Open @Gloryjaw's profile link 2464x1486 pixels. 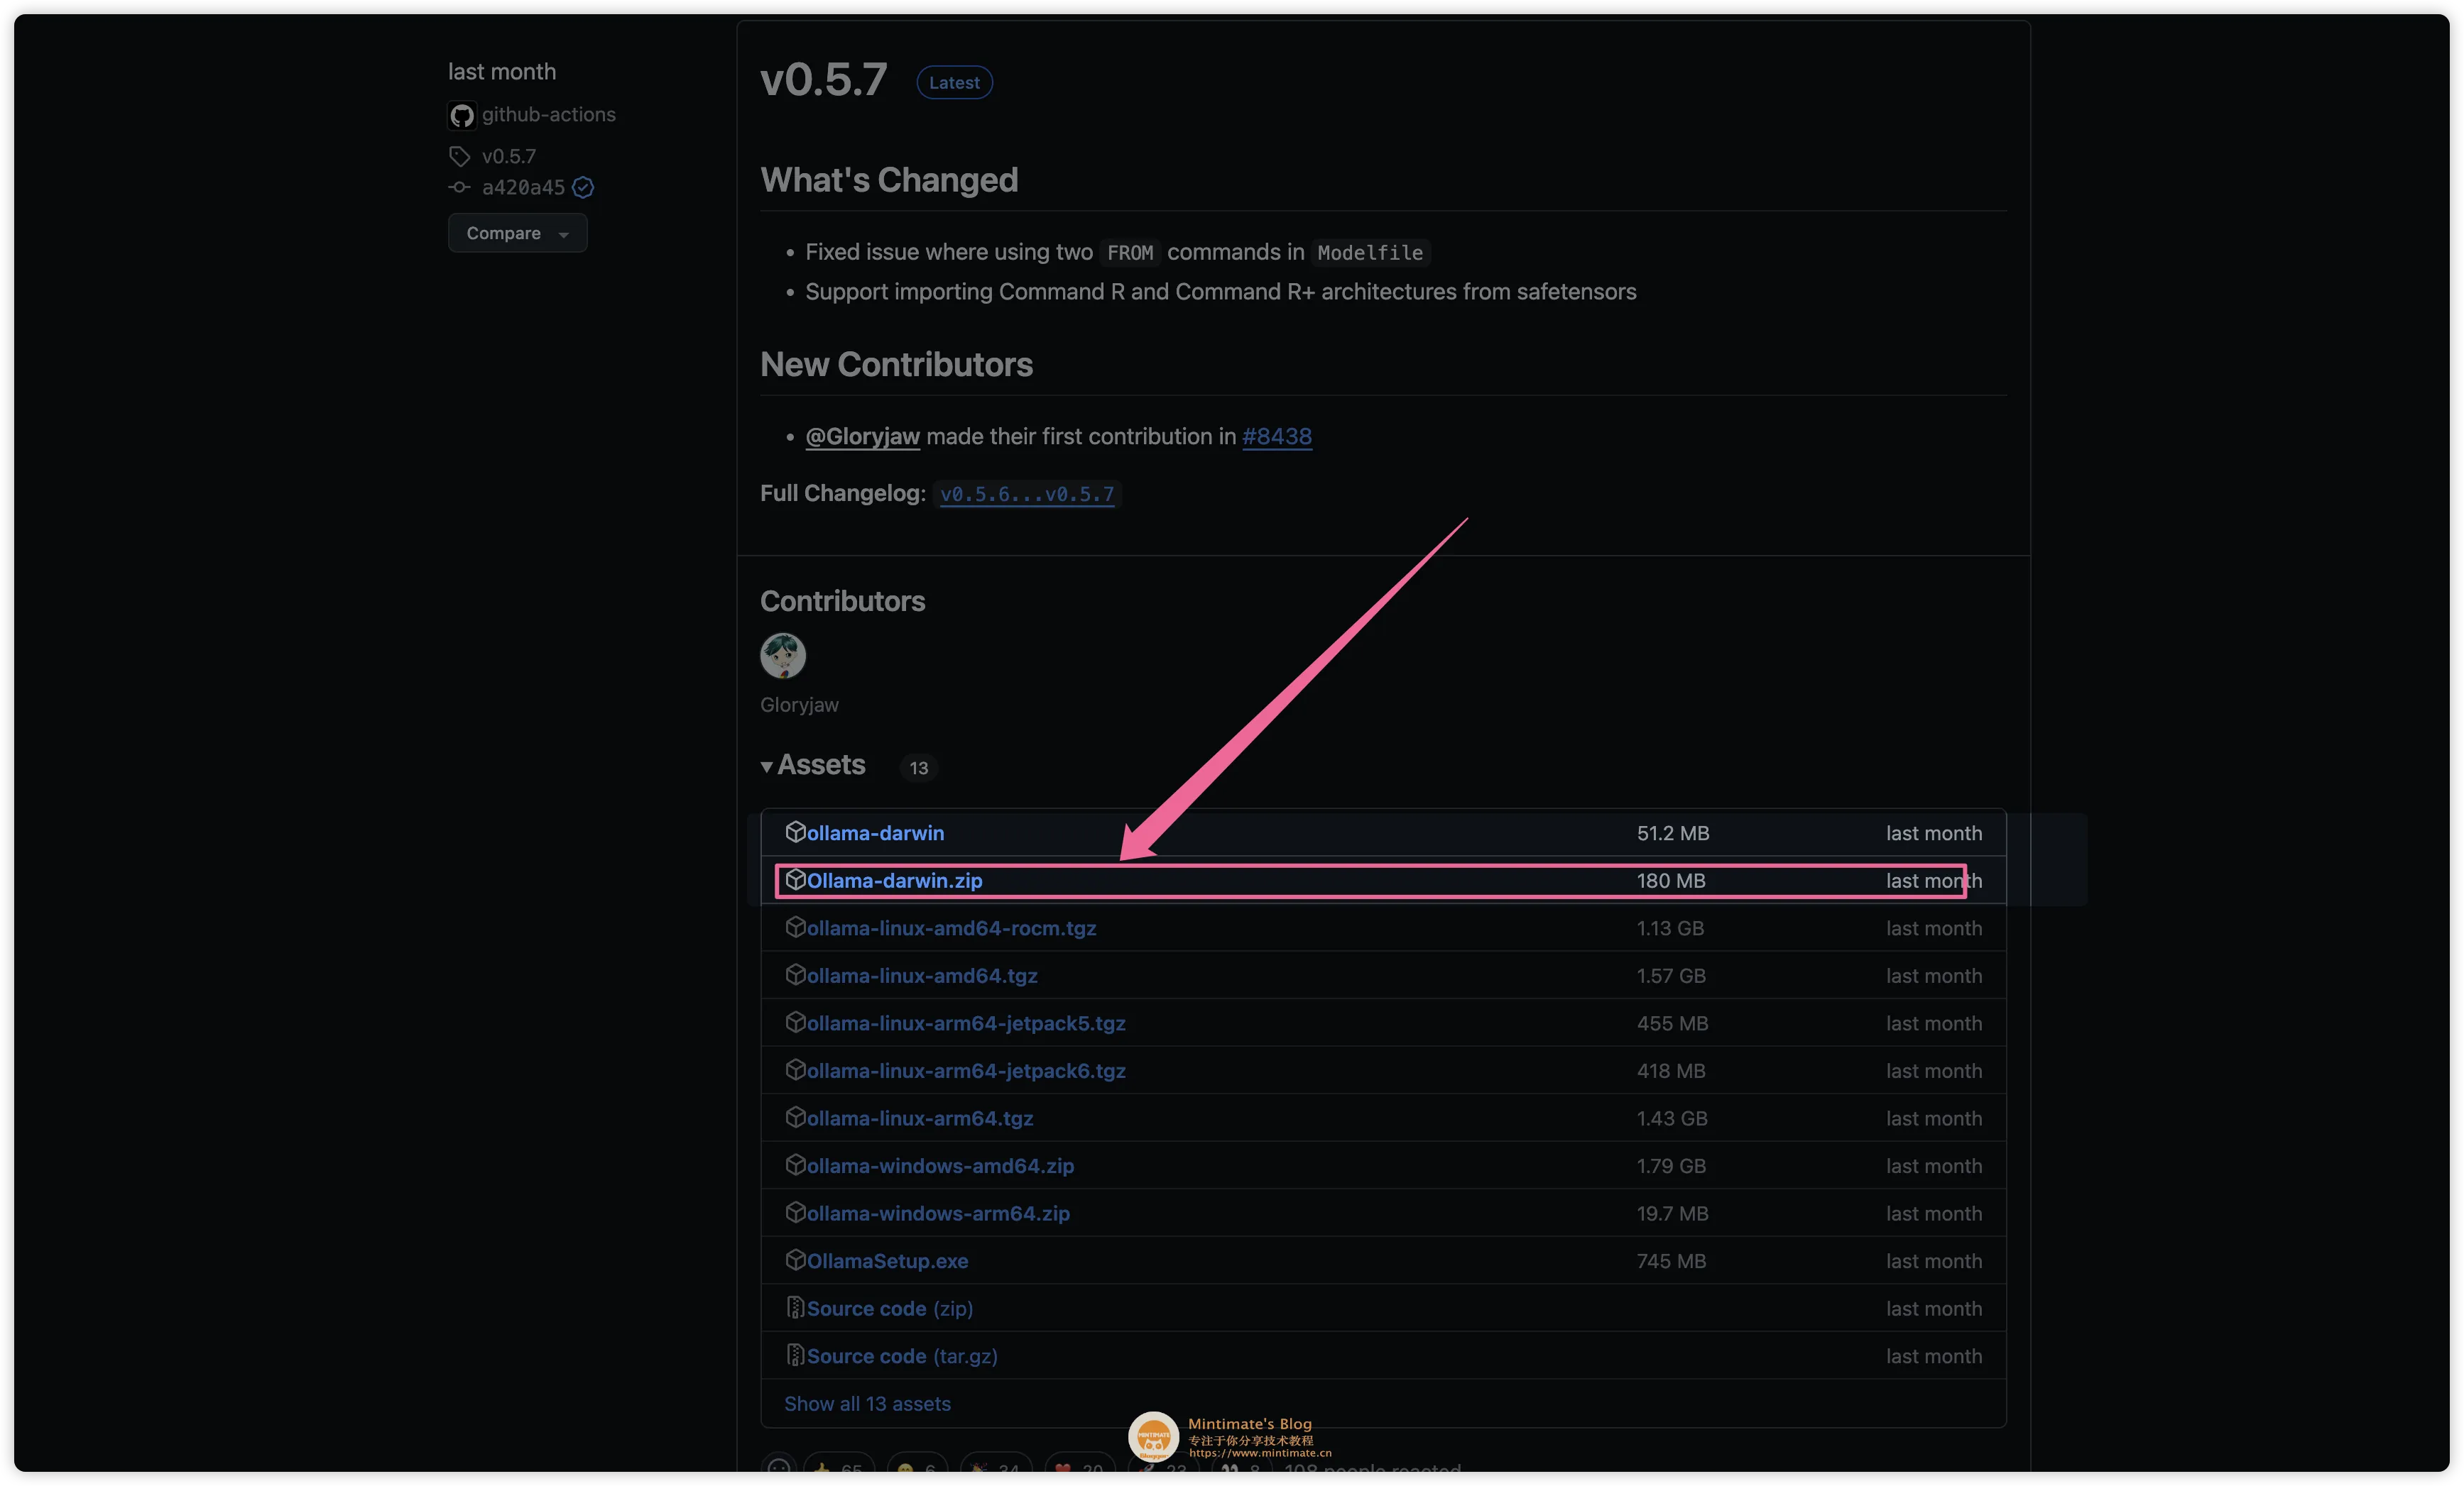pos(861,436)
